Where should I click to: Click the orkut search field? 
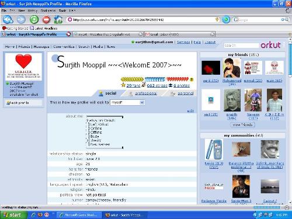(241, 46)
